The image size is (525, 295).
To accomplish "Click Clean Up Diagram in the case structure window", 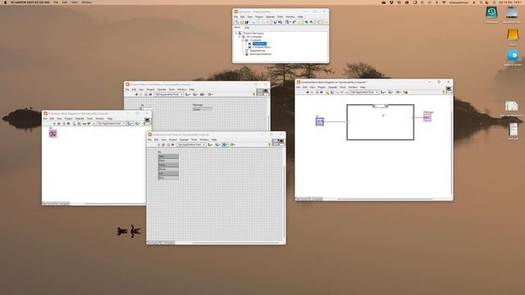I will click(x=406, y=92).
